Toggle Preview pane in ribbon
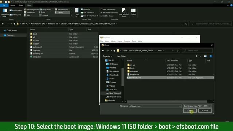Image resolution: width=233 pixels, height=131 pixels. click(x=16, y=11)
